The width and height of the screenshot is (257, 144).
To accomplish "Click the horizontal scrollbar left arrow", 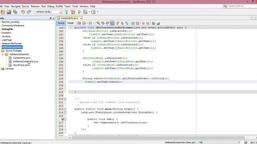I will pyautogui.click(x=70, y=138).
